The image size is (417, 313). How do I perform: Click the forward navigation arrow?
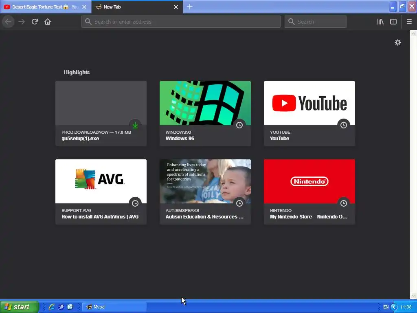pyautogui.click(x=22, y=22)
